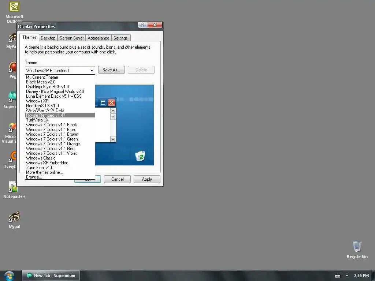This screenshot has height=281, width=375.
Task: Select Windows 7 Colors v1.1 Blue
Action: pyautogui.click(x=60, y=130)
